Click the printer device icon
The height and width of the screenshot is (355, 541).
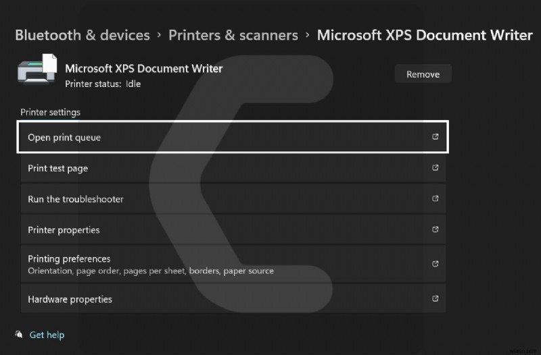tap(37, 70)
